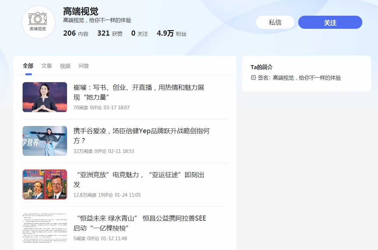This screenshot has height=250, width=378.
Task: Click the 4.9万 粉丝 stat
Action: tap(172, 33)
